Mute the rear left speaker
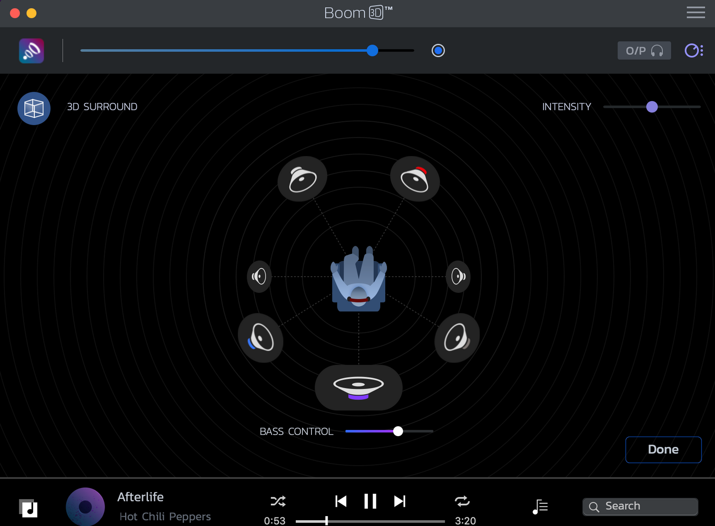Screen dimensions: 715x526 261,338
